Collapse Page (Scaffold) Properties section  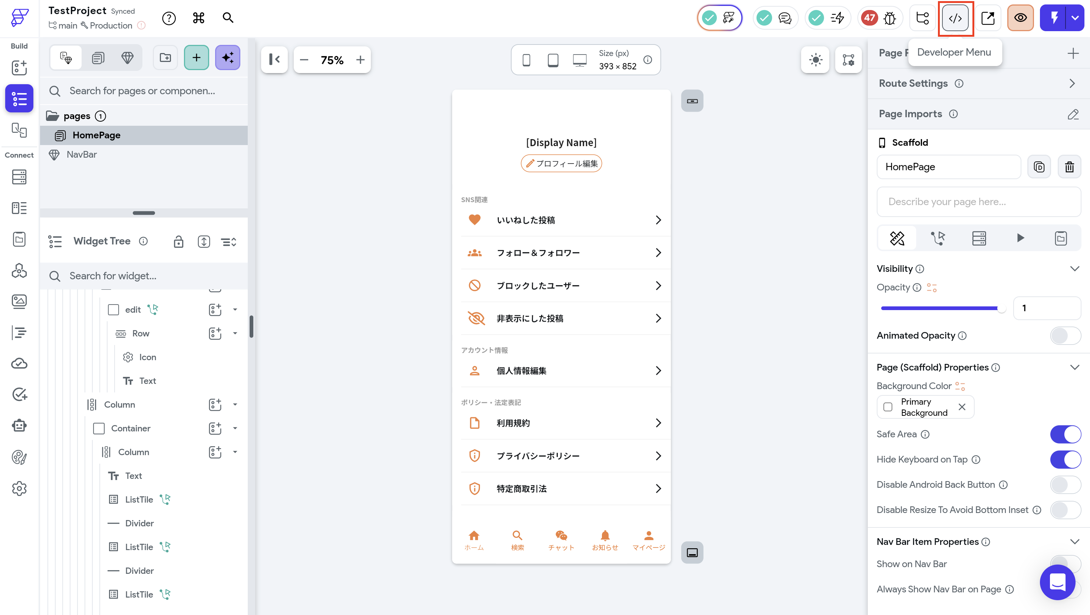coord(1074,367)
